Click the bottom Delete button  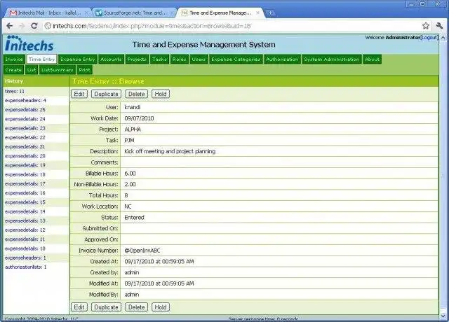[137, 307]
